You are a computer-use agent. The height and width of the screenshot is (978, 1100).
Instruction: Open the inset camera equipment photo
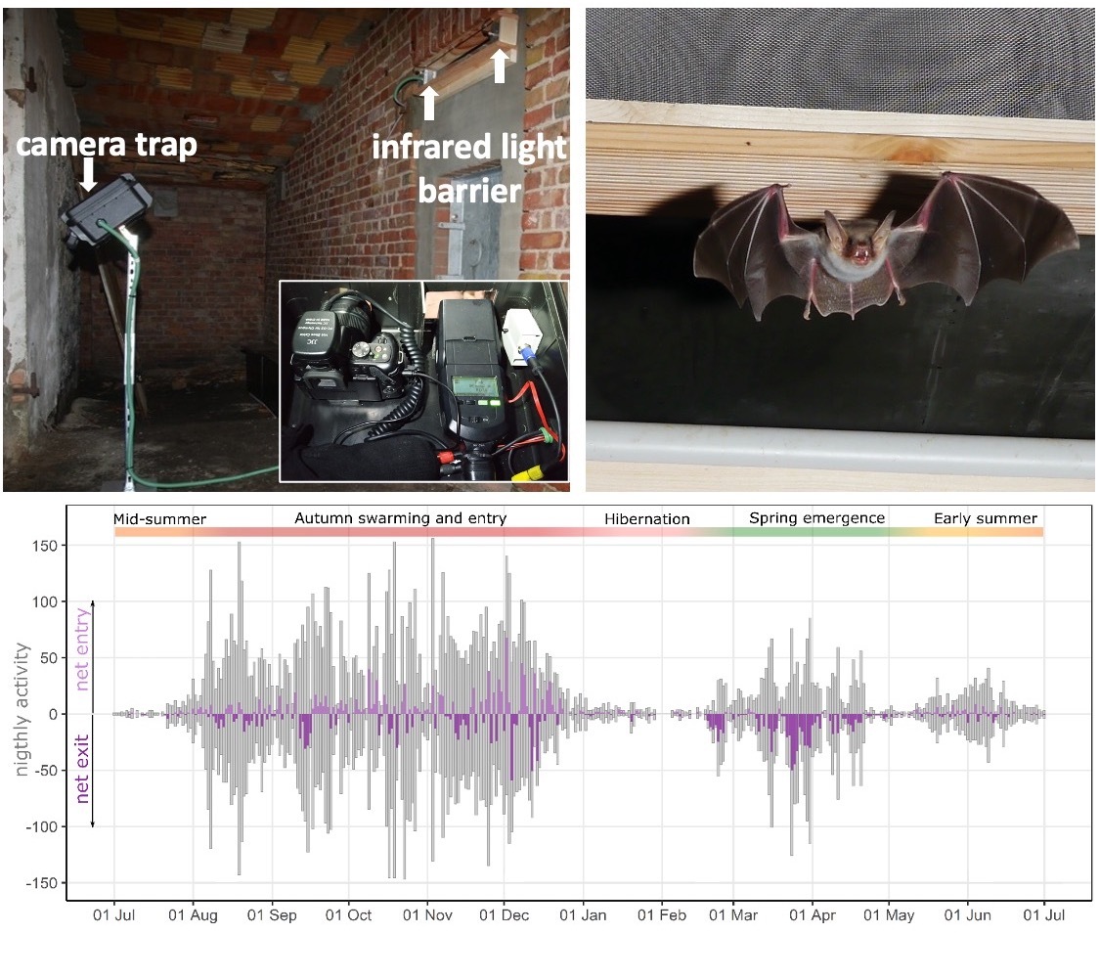coord(423,381)
